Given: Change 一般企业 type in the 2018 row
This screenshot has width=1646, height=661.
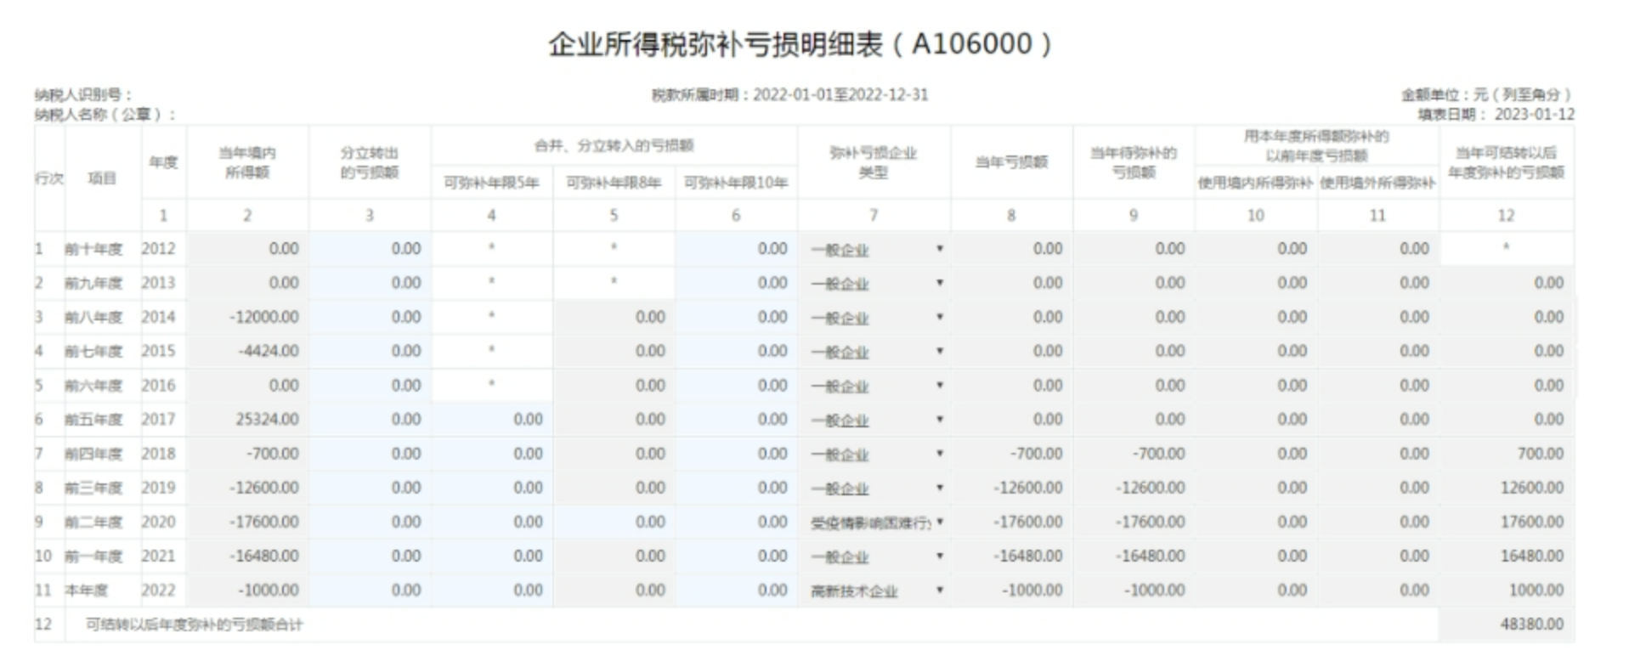Looking at the screenshot, I should [x=875, y=454].
